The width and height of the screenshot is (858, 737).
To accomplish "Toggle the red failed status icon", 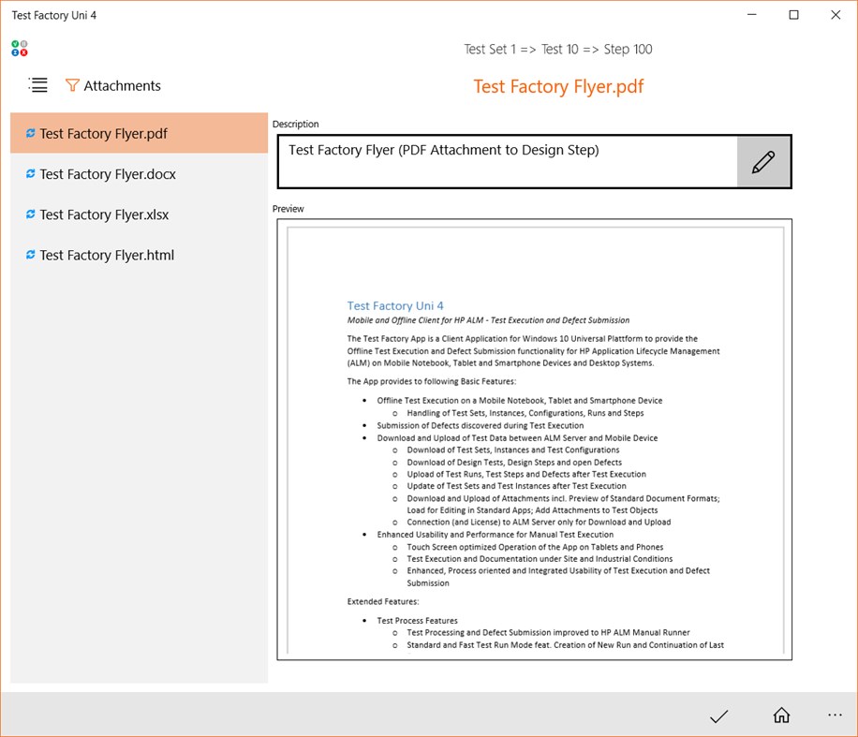I will click(x=23, y=52).
